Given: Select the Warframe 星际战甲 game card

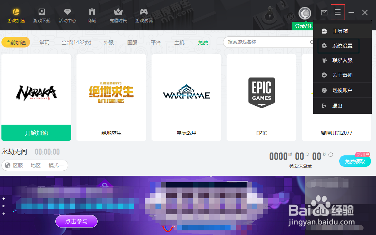Looking at the screenshot, I should (x=186, y=97).
